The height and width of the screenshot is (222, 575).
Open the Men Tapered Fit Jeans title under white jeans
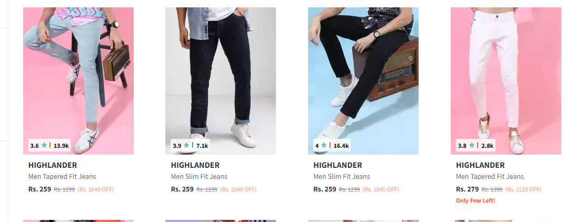(490, 177)
